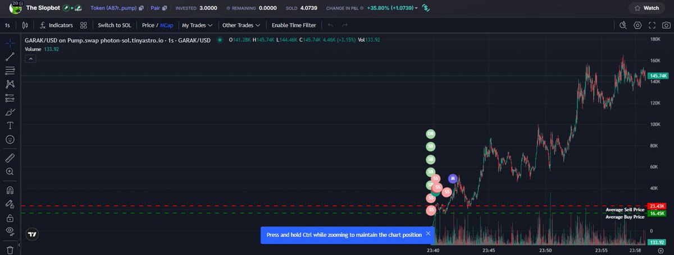Enable Time Filter
The width and height of the screenshot is (674, 255).
pyautogui.click(x=294, y=25)
